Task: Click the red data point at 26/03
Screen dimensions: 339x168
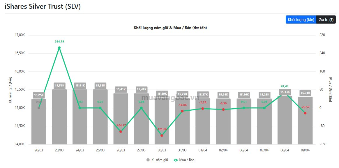Action: coord(121,132)
